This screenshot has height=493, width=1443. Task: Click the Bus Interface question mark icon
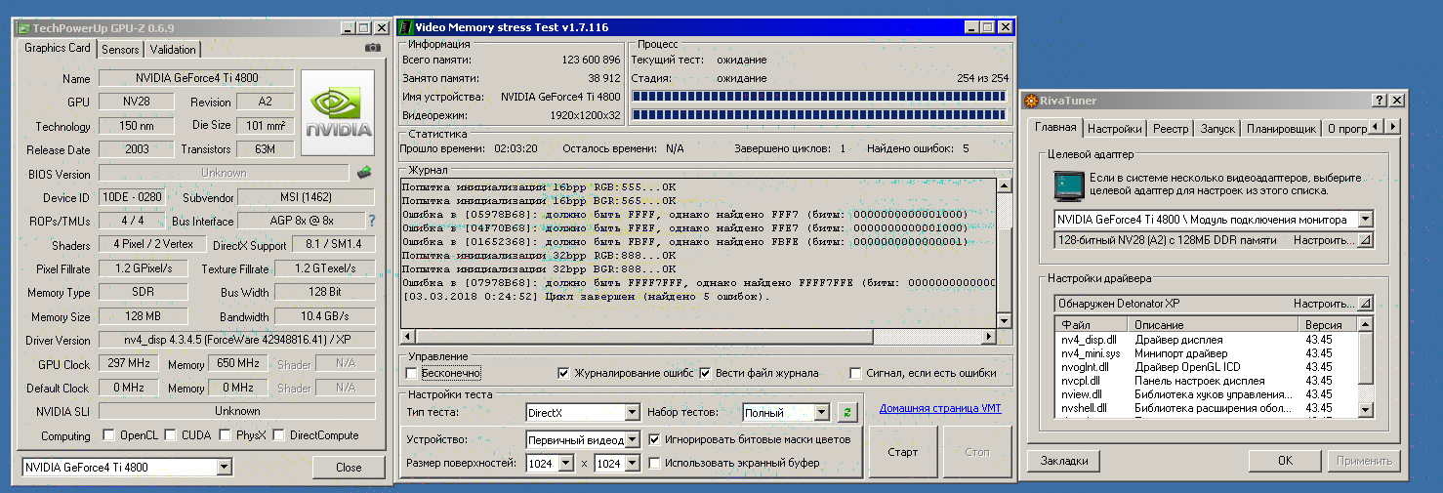tap(371, 221)
